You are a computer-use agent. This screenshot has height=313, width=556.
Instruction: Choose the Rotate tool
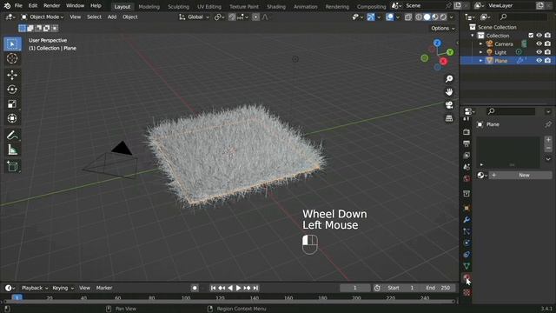click(x=12, y=90)
